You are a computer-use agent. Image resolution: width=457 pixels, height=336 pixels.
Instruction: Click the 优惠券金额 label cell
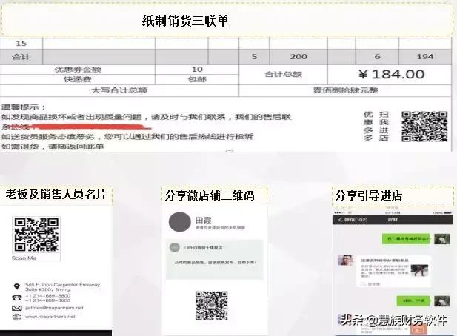coord(78,70)
